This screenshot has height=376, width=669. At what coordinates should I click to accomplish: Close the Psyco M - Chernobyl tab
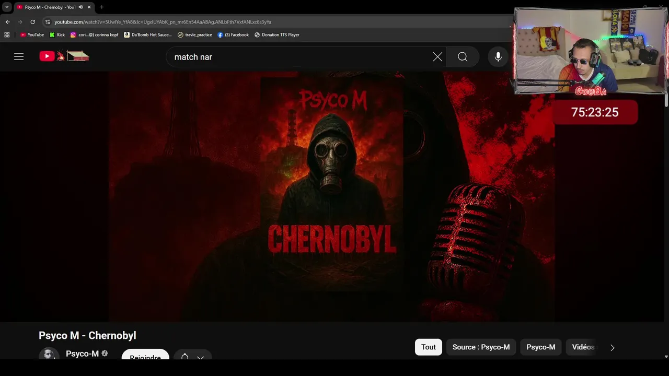89,7
